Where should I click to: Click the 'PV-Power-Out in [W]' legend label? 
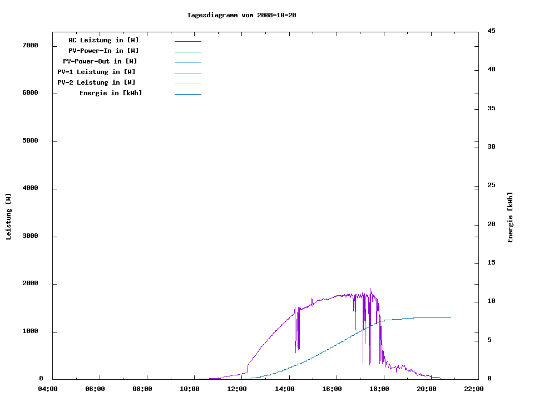(100, 61)
